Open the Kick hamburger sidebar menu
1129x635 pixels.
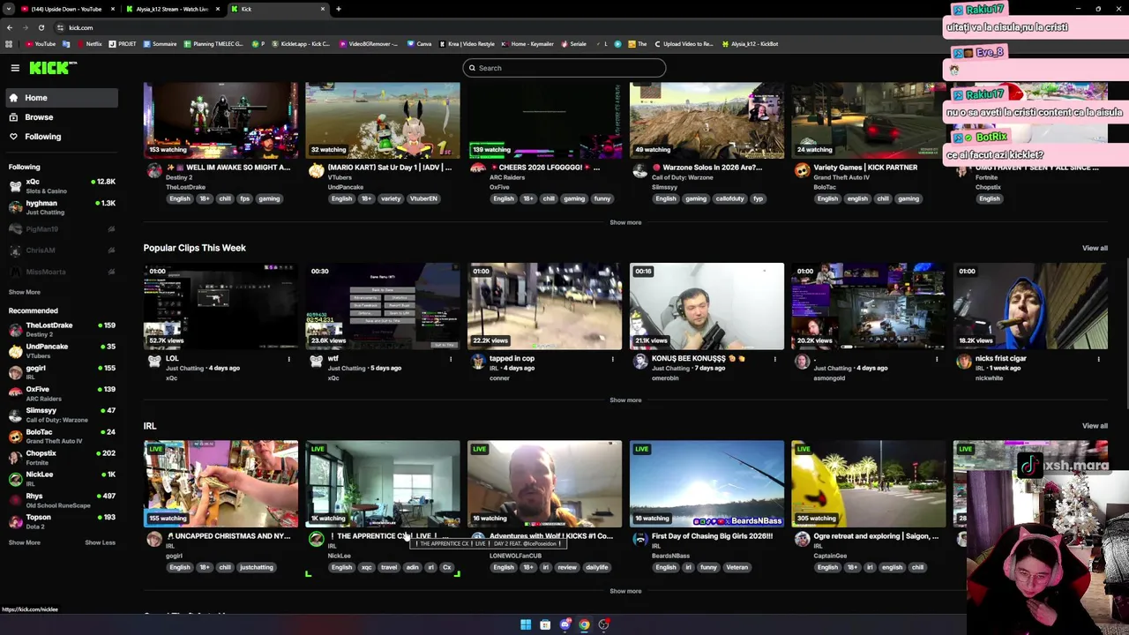(x=15, y=68)
